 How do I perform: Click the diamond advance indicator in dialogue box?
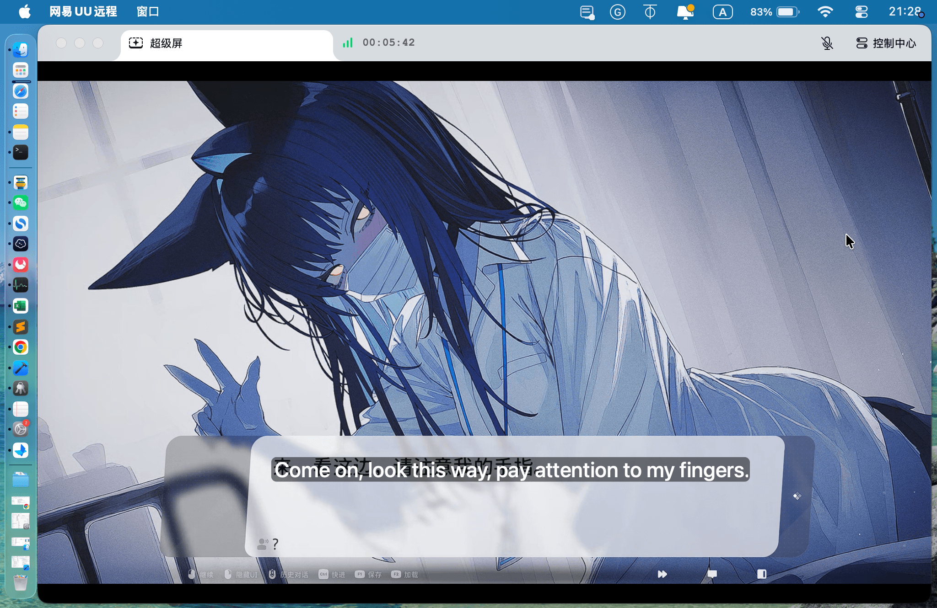click(797, 496)
